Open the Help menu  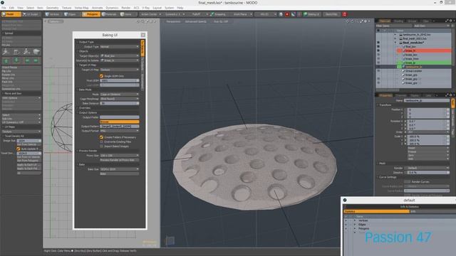180,8
